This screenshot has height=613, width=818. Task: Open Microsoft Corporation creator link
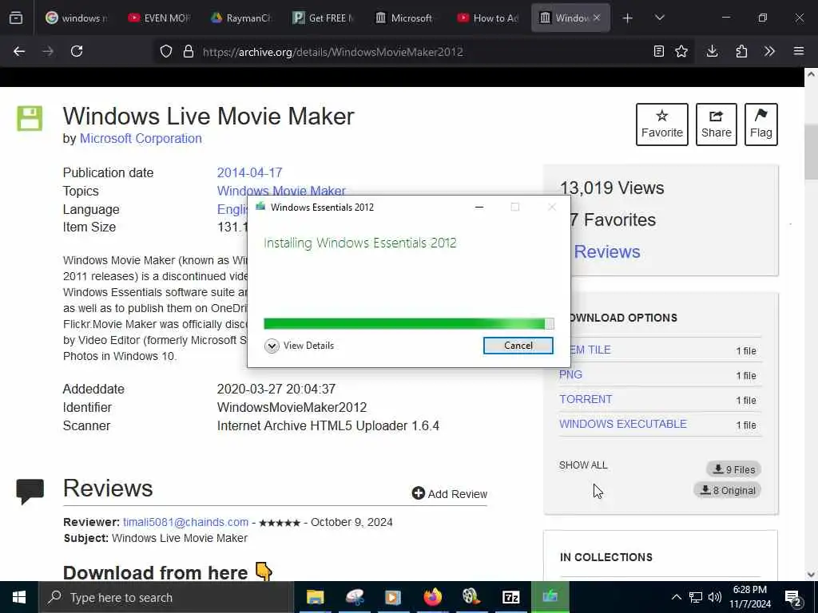(141, 139)
